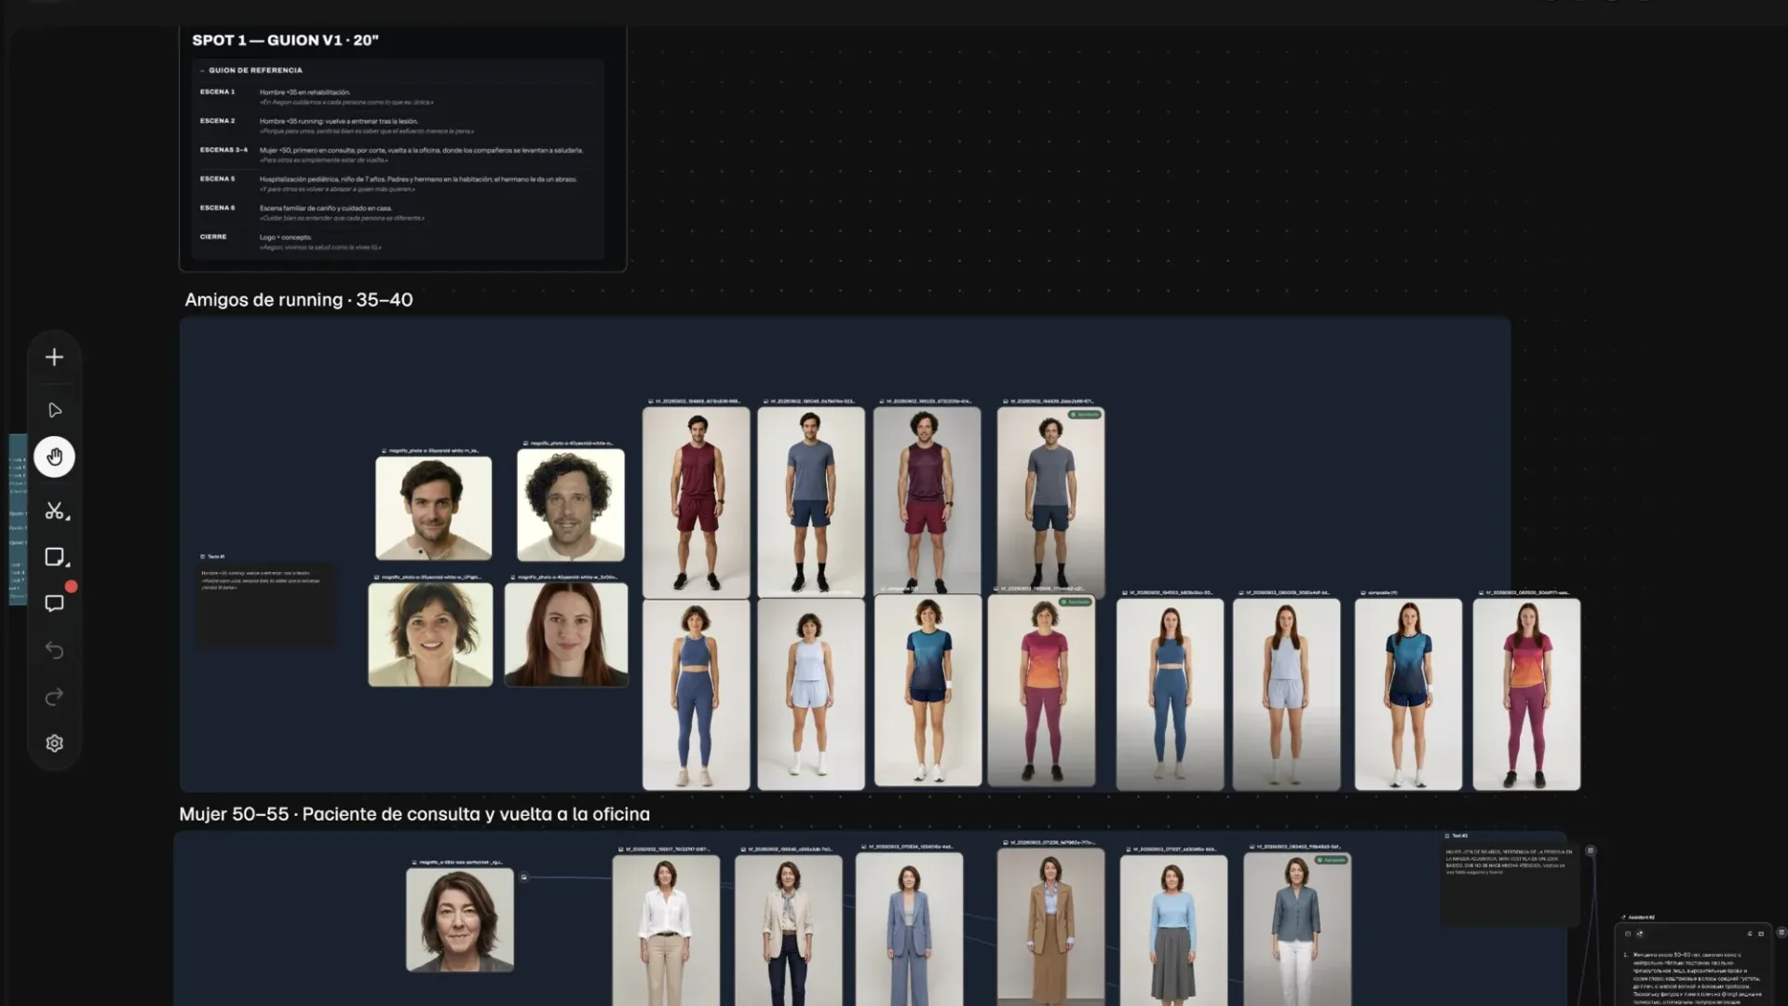Choose the sticky note tool
The image size is (1788, 1006).
click(55, 557)
